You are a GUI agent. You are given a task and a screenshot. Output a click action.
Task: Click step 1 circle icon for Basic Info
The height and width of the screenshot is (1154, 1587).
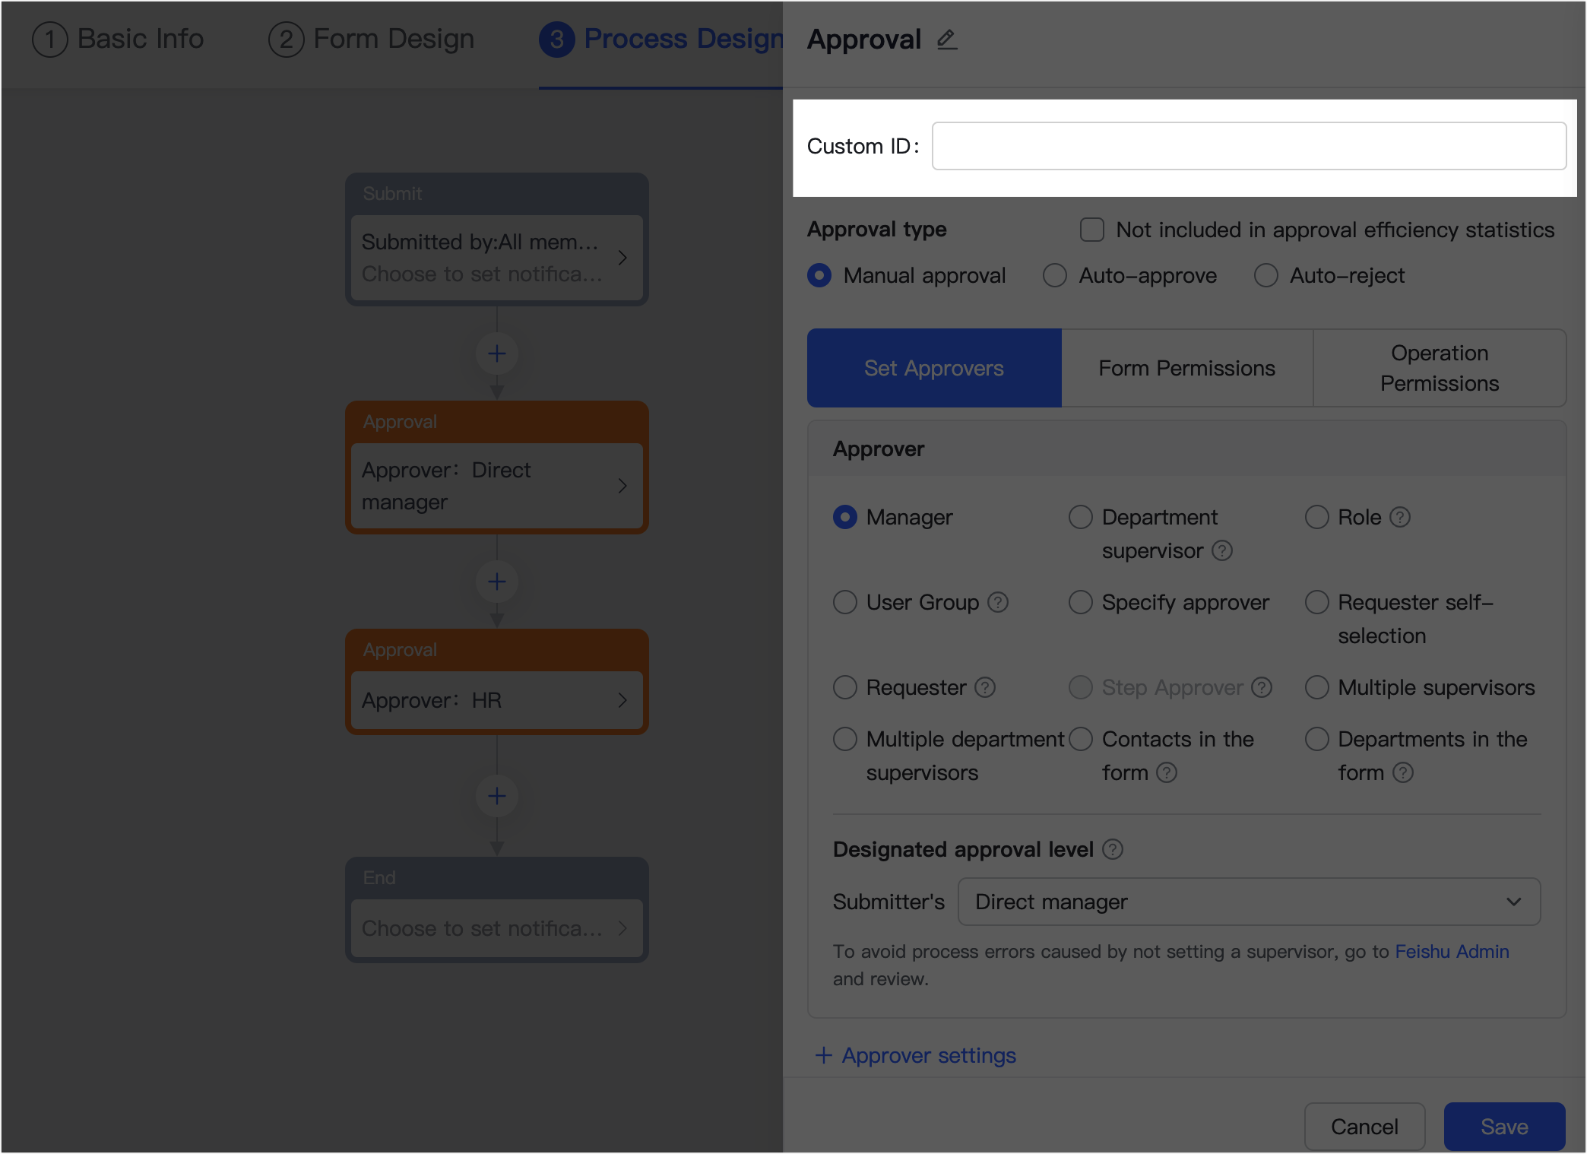click(50, 39)
